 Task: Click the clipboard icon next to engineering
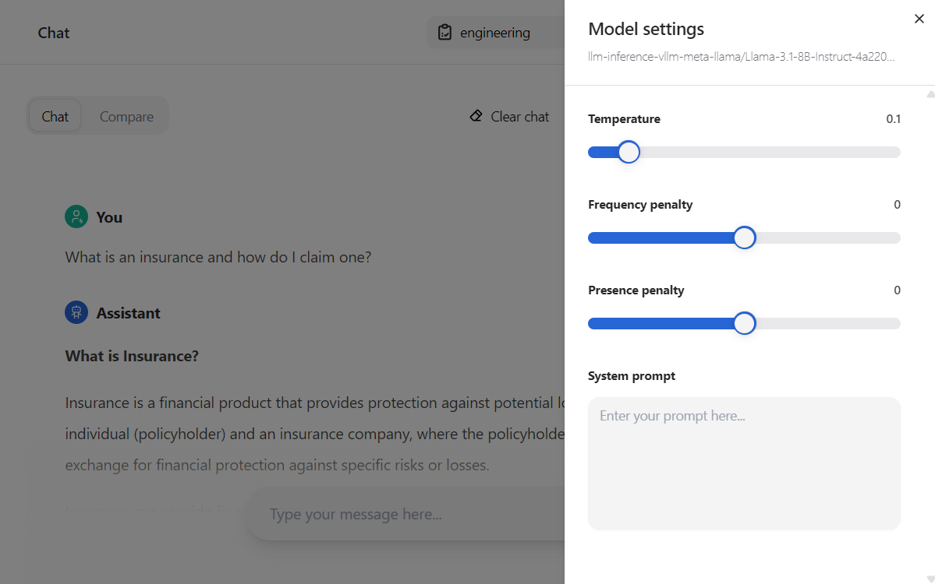tap(444, 33)
